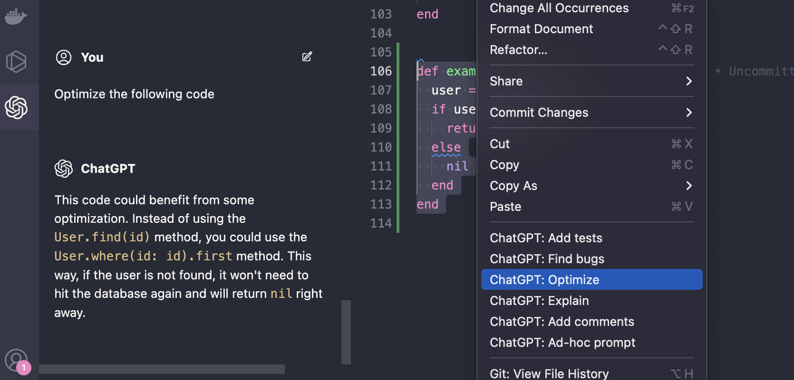Viewport: 794px width, 380px height.
Task: Click ChatGPT: Add comments
Action: 562,322
